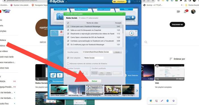Click the Bluetooth tray icon
This screenshot has height=105, width=199.
pos(167,101)
